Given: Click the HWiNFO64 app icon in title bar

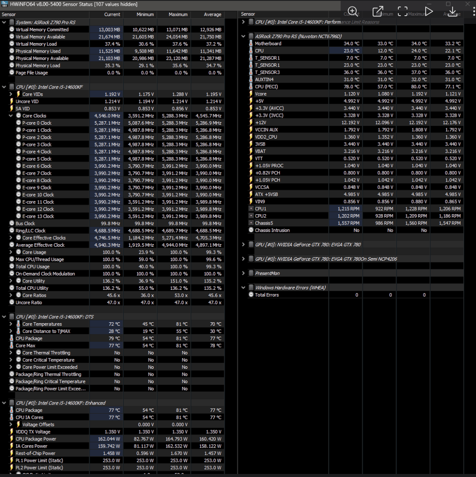Looking at the screenshot, I should (x=5, y=4).
